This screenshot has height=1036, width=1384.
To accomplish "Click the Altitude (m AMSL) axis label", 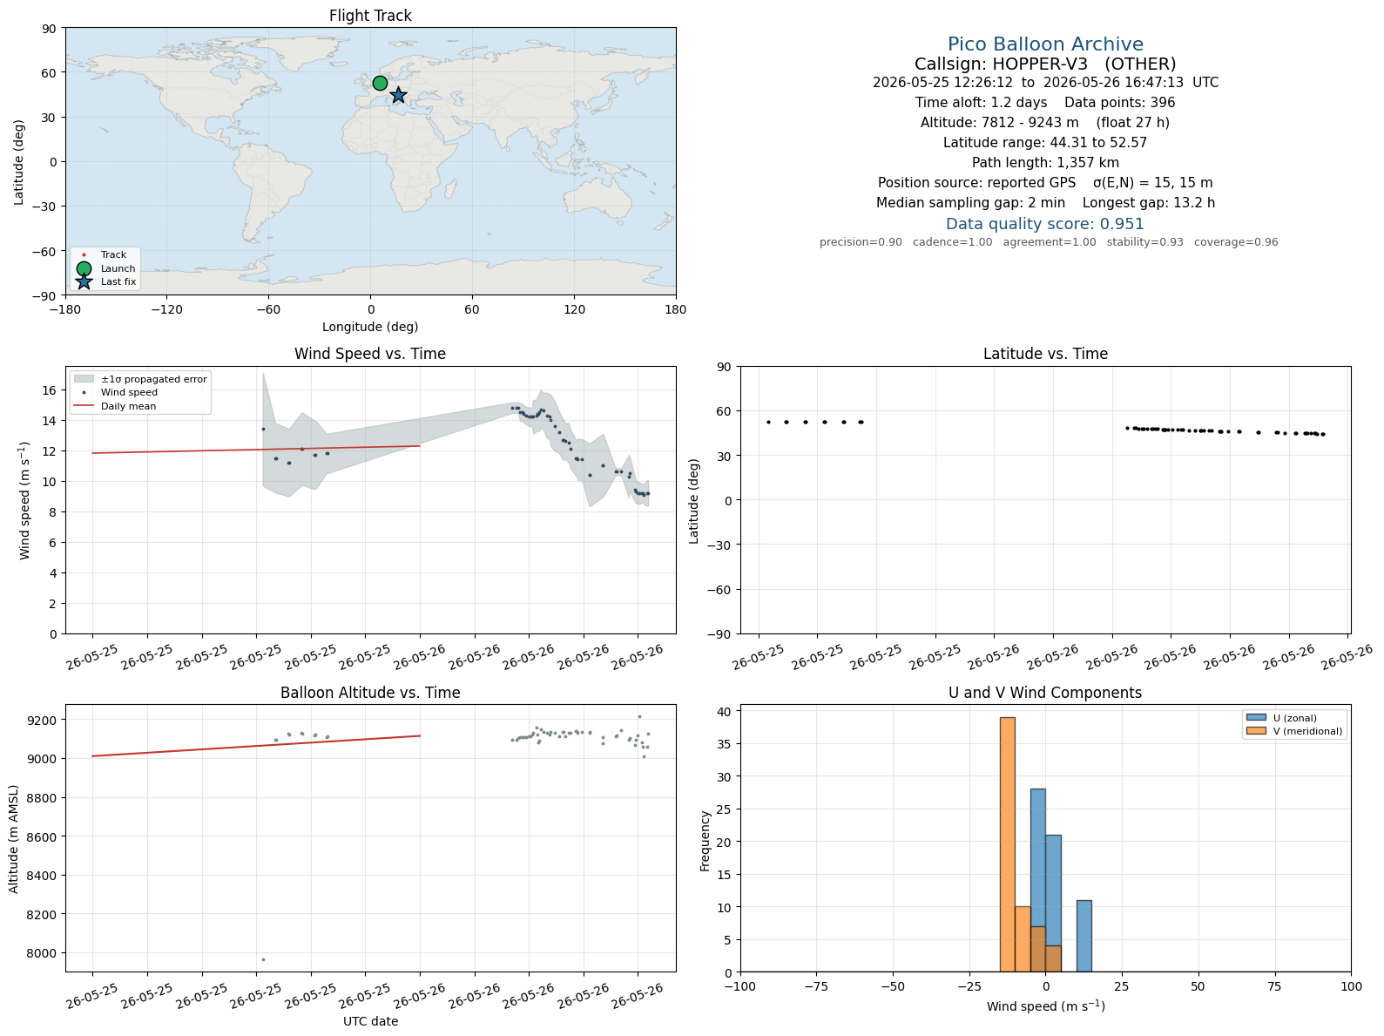I will pos(14,838).
